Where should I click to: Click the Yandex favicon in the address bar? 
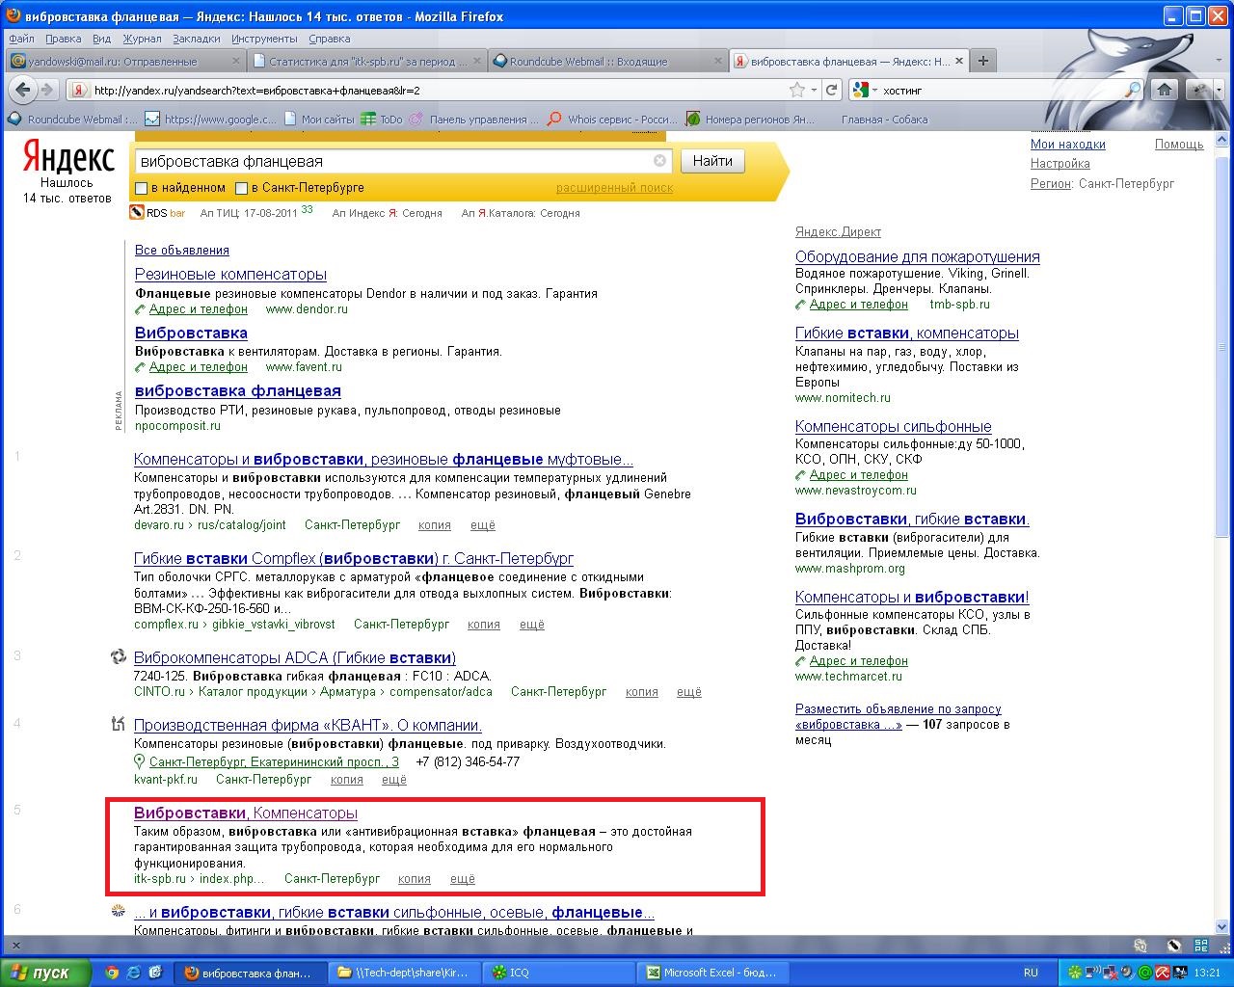click(x=78, y=90)
